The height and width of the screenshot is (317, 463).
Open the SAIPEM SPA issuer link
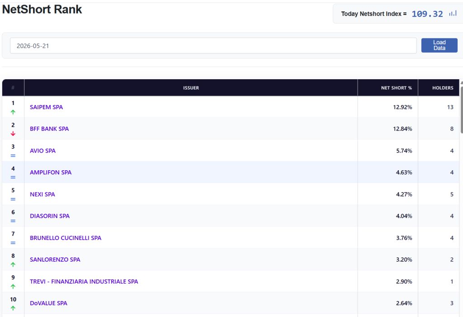(47, 107)
